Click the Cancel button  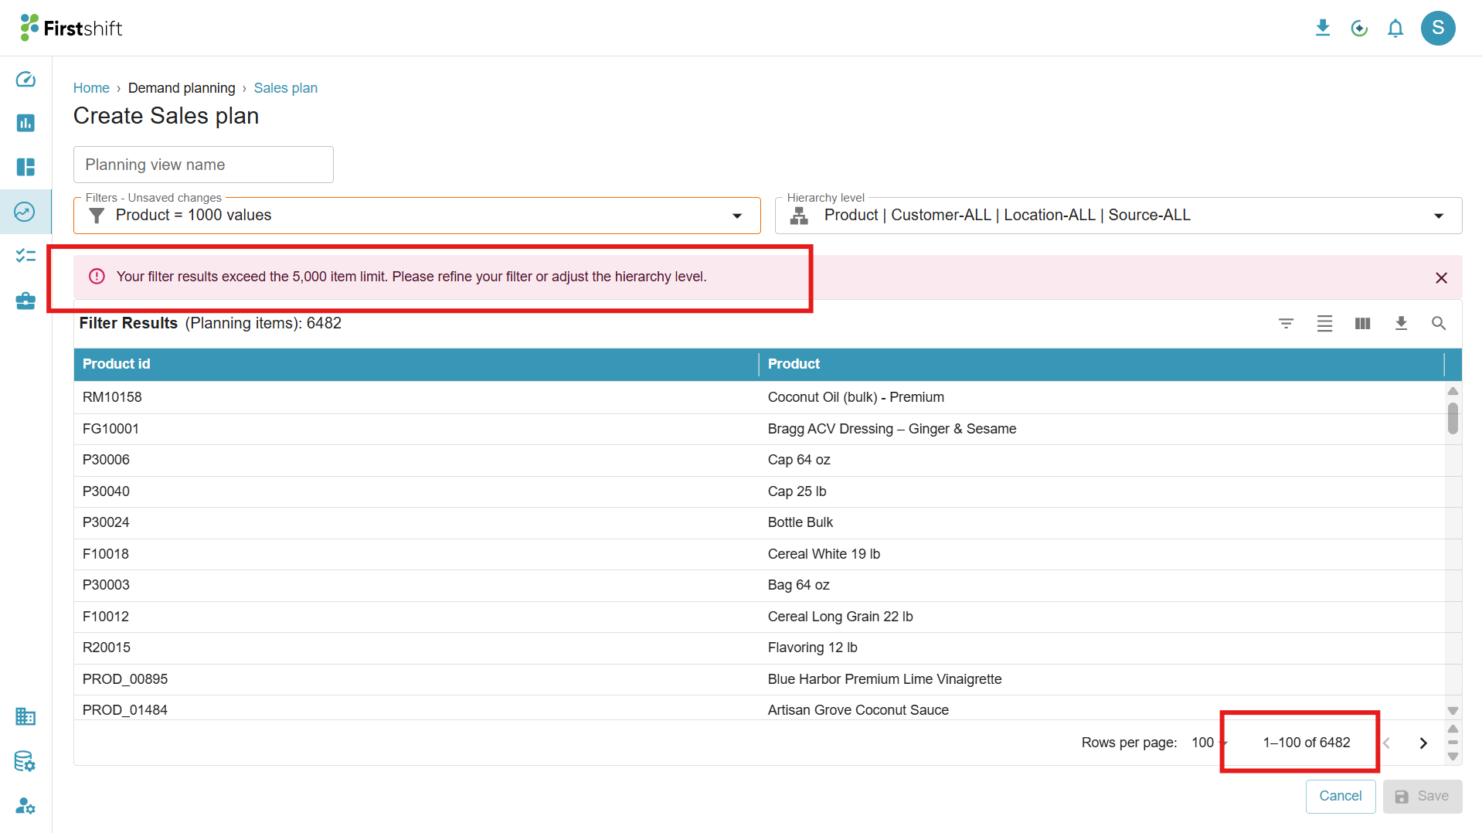tap(1340, 796)
